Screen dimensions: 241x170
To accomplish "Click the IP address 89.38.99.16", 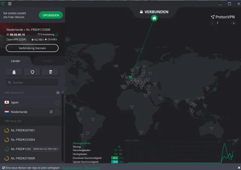I will point(17,35).
